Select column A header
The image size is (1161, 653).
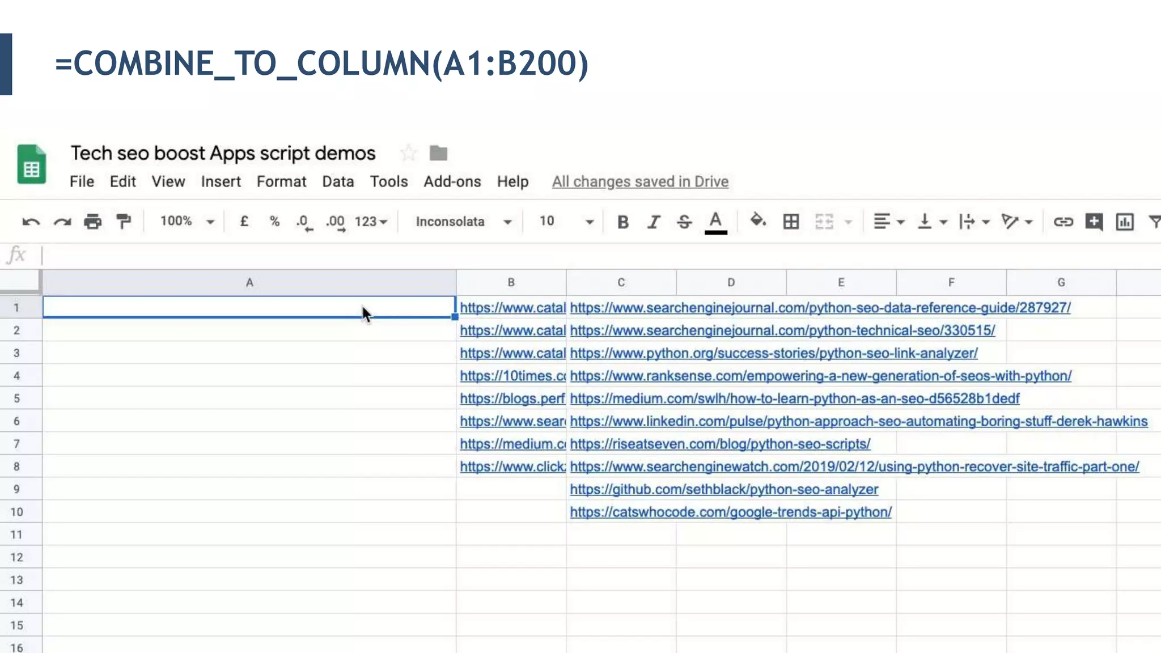[249, 282]
